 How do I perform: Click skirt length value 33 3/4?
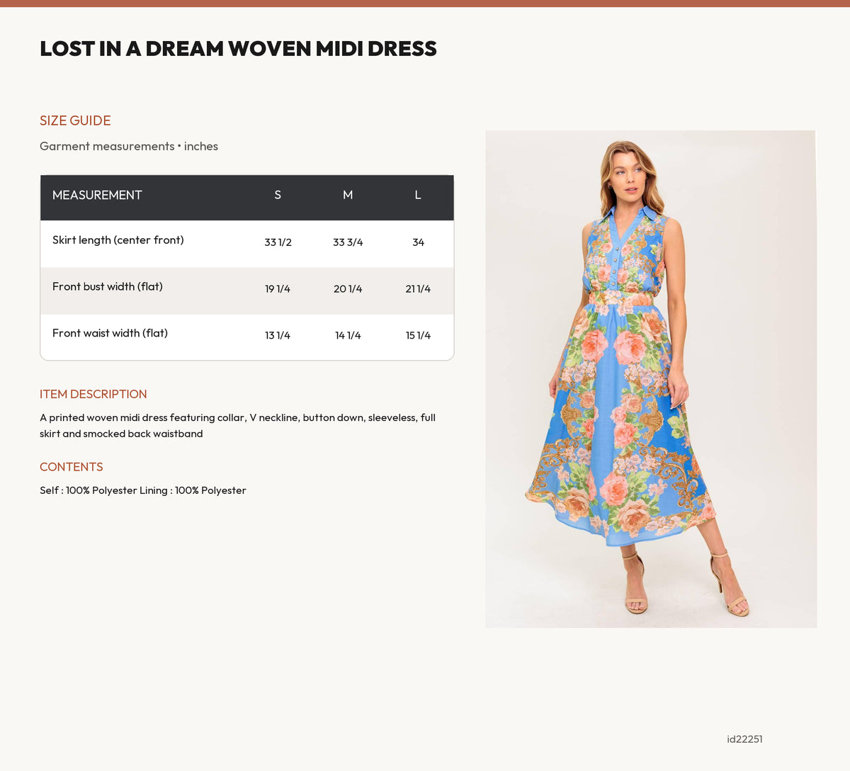click(348, 242)
